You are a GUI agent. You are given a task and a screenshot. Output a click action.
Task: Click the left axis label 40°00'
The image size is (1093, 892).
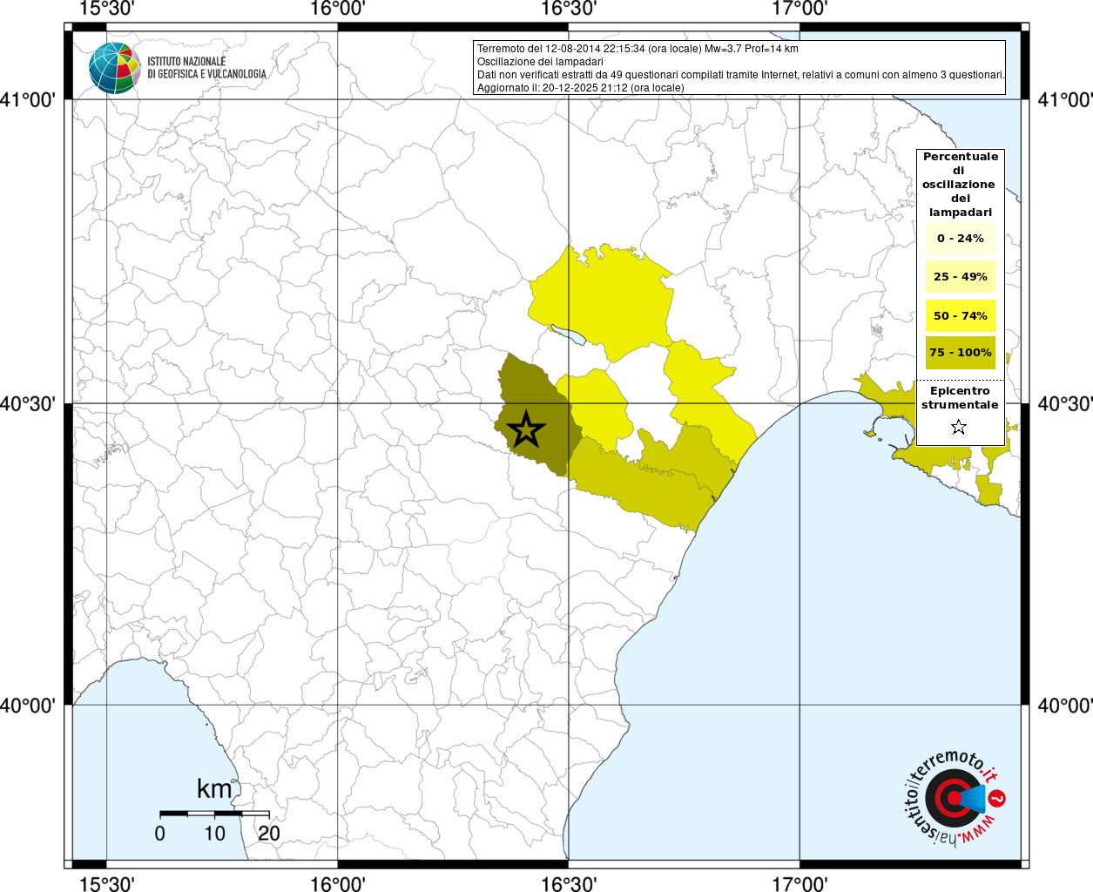(28, 705)
